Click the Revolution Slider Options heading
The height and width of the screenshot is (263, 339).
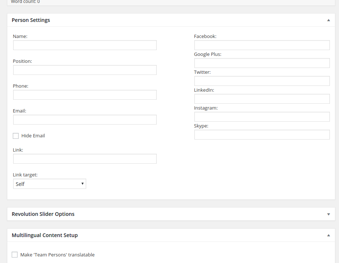(43, 214)
